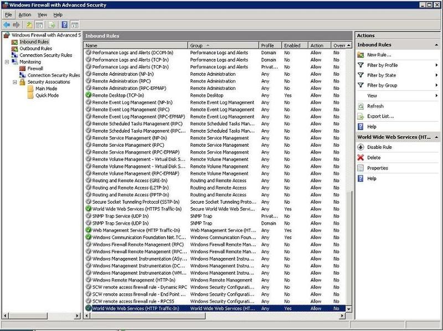443x331 pixels.
Task: Open the Filter by Profile submenu arrow
Action: [x=436, y=65]
